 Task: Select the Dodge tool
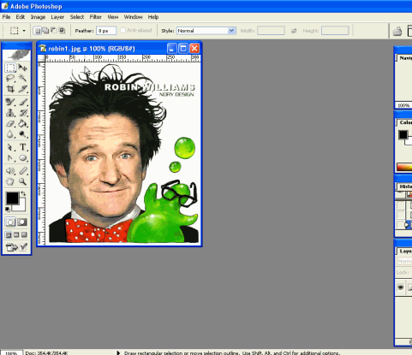[22, 134]
